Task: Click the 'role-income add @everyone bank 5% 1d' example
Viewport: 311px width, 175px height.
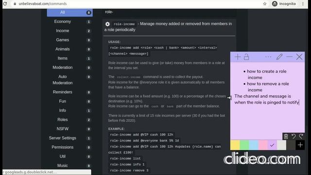Action: (x=144, y=140)
